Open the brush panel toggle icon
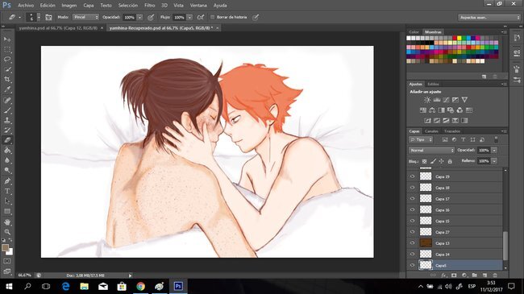Viewport: 524px width, 294px height. [48, 17]
